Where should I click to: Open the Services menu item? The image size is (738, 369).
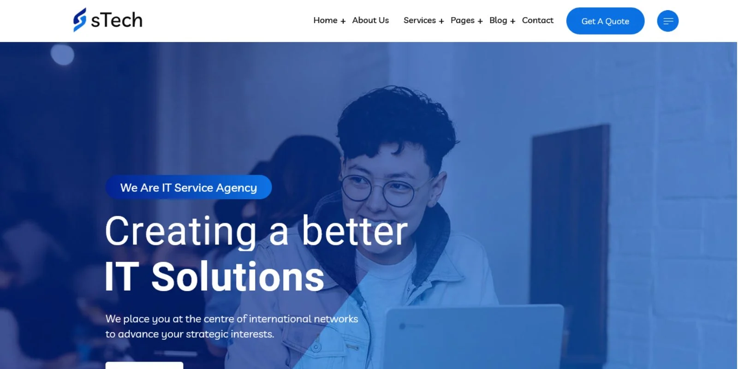tap(419, 20)
